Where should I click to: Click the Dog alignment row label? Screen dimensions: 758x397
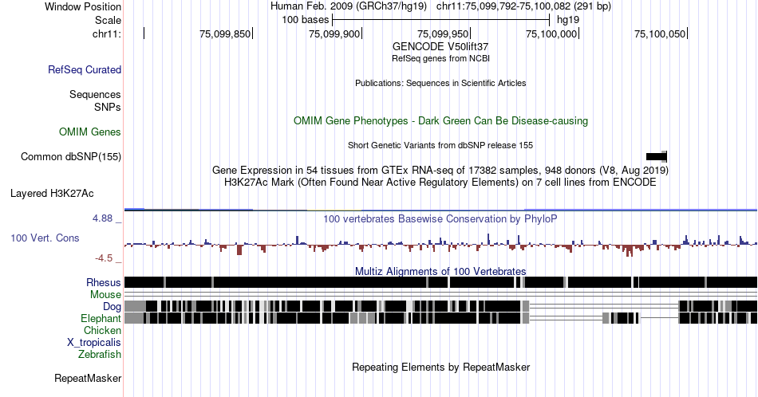[112, 307]
